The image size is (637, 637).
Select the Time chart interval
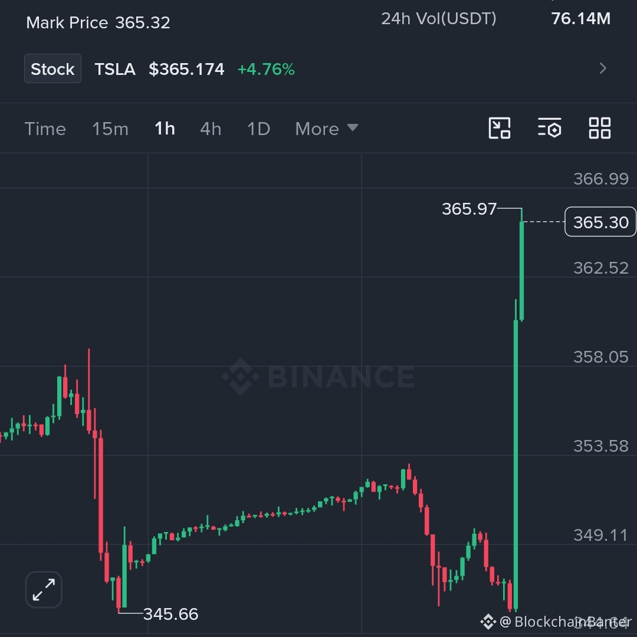point(45,129)
